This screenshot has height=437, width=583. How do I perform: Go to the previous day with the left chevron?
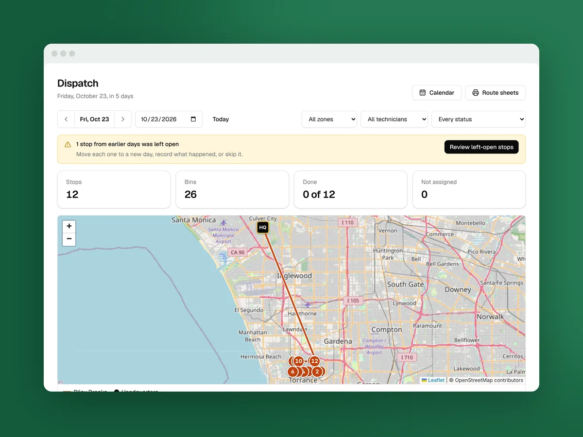pyautogui.click(x=66, y=119)
